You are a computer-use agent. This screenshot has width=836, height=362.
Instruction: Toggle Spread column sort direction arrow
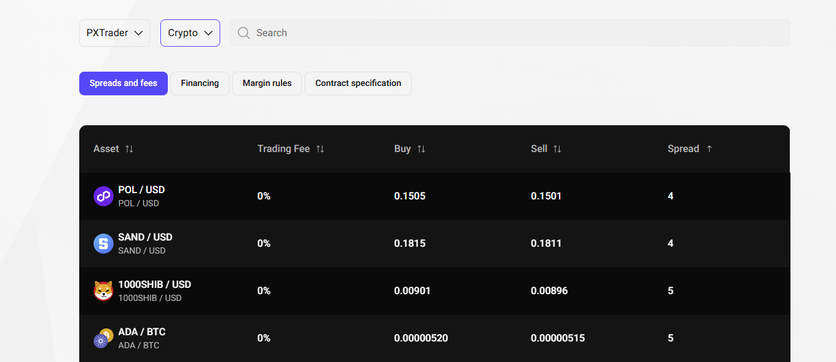click(x=709, y=149)
